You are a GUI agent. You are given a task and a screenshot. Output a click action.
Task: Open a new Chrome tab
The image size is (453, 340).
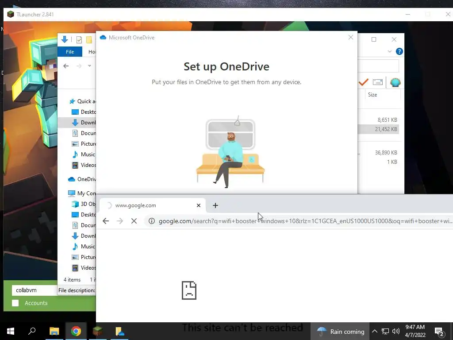(215, 205)
